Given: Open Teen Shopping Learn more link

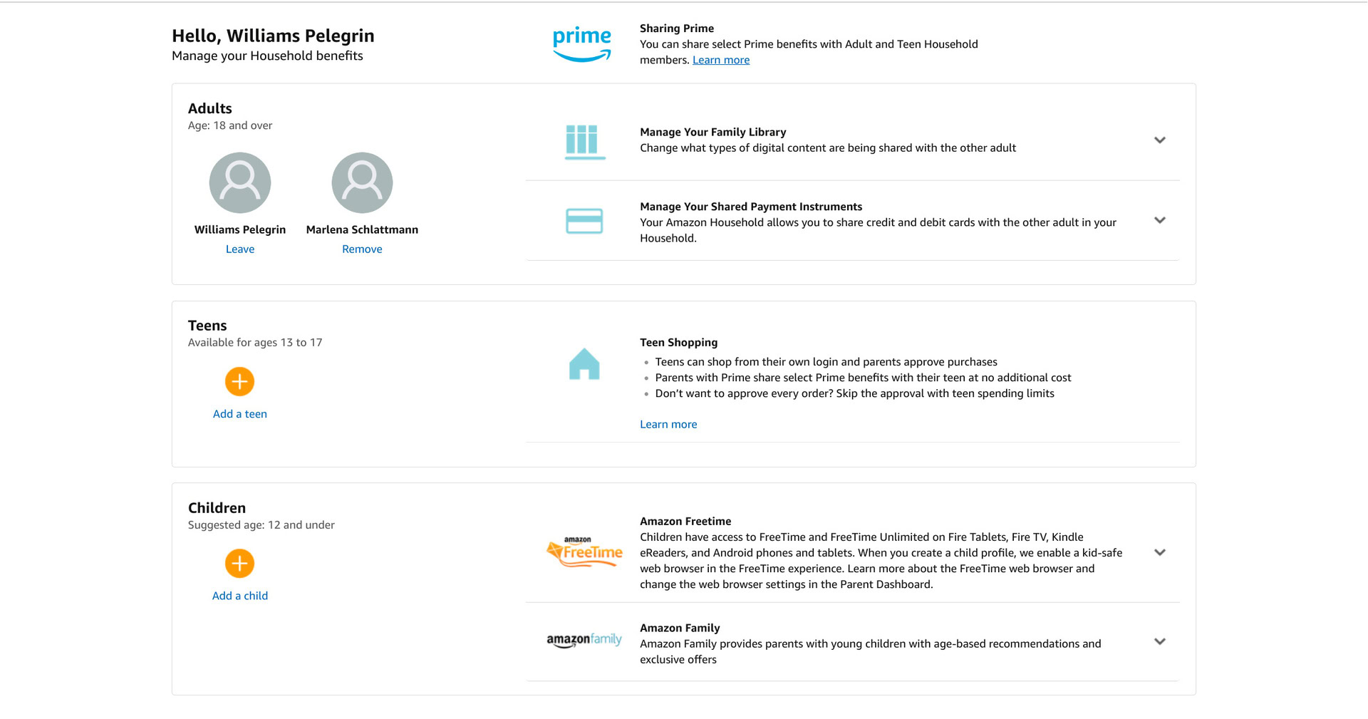Looking at the screenshot, I should (x=668, y=425).
